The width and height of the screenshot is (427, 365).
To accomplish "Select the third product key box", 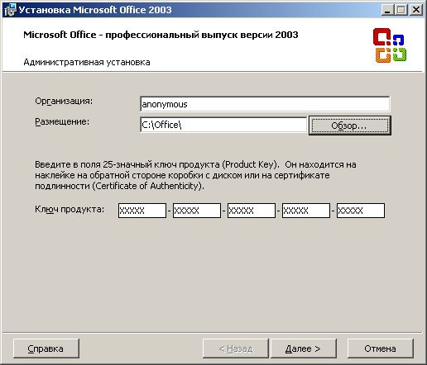I will (252, 211).
